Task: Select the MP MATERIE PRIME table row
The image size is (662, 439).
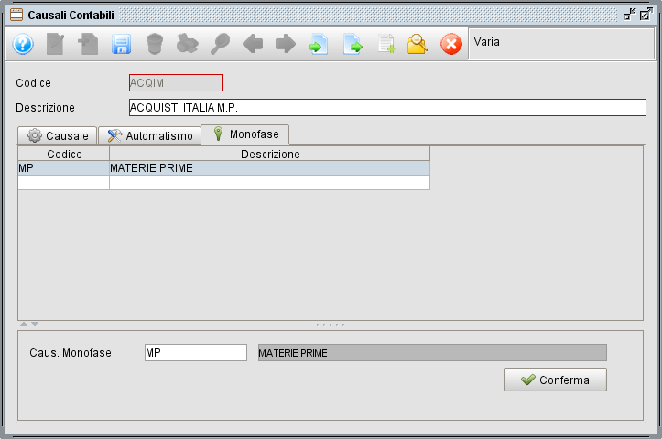Action: point(223,168)
